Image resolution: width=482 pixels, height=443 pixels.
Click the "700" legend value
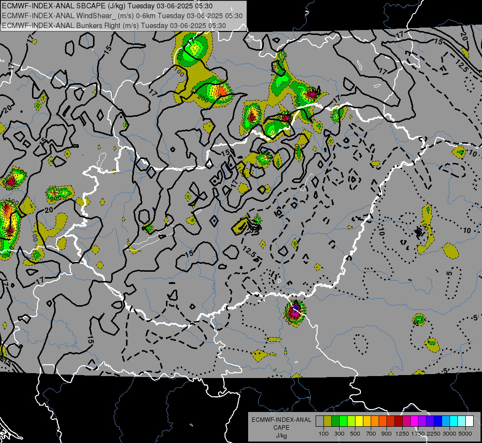pos(371,434)
